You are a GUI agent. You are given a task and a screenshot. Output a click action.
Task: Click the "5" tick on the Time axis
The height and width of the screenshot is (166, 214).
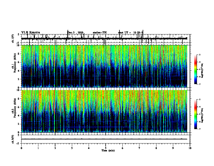pos(106,148)
